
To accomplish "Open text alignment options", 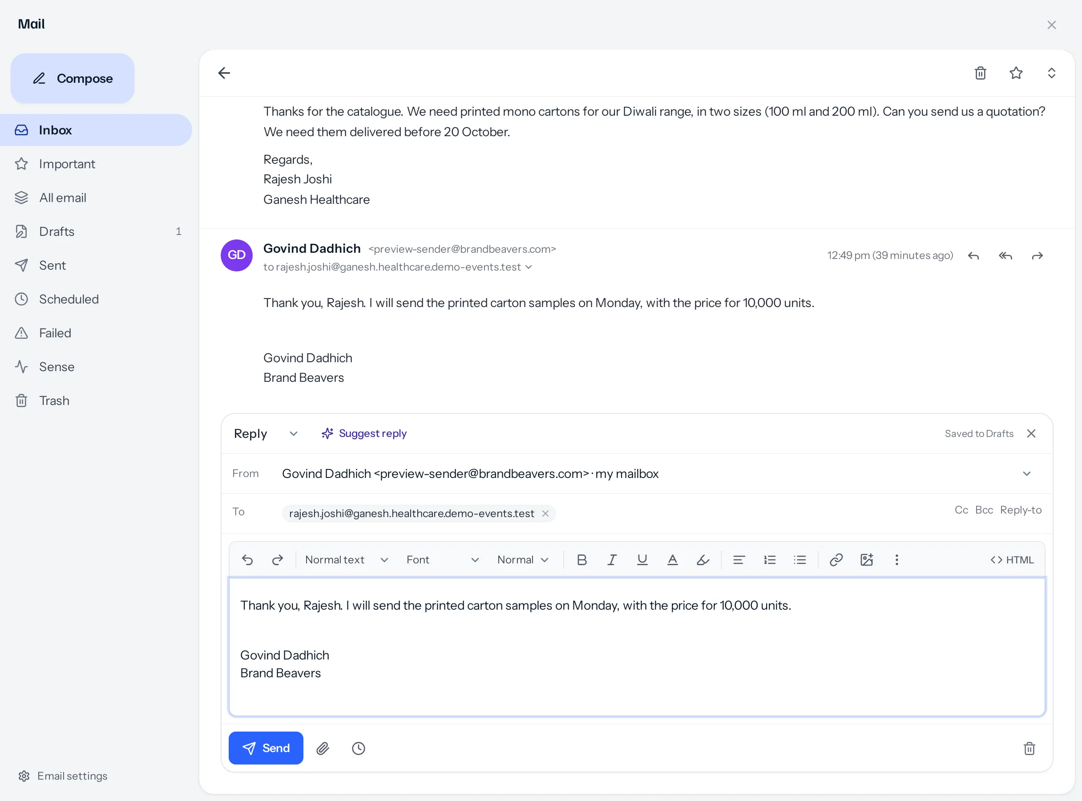I will [739, 560].
